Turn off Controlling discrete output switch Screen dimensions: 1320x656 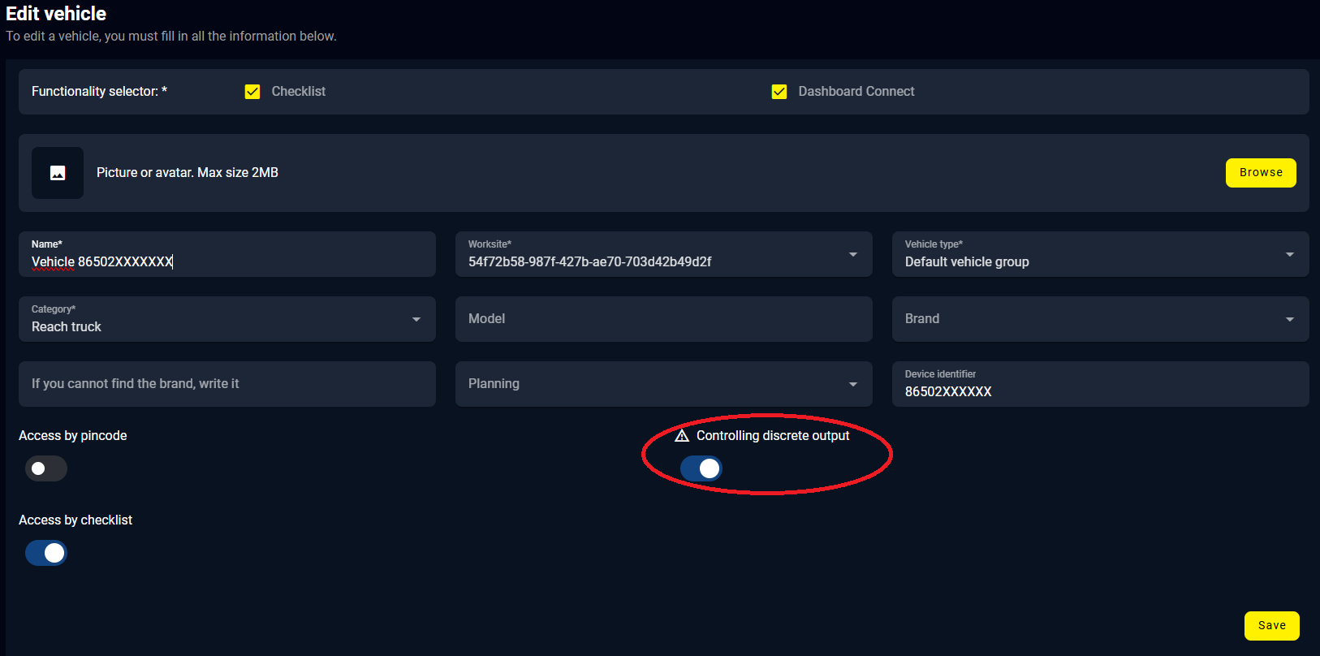coord(701,468)
